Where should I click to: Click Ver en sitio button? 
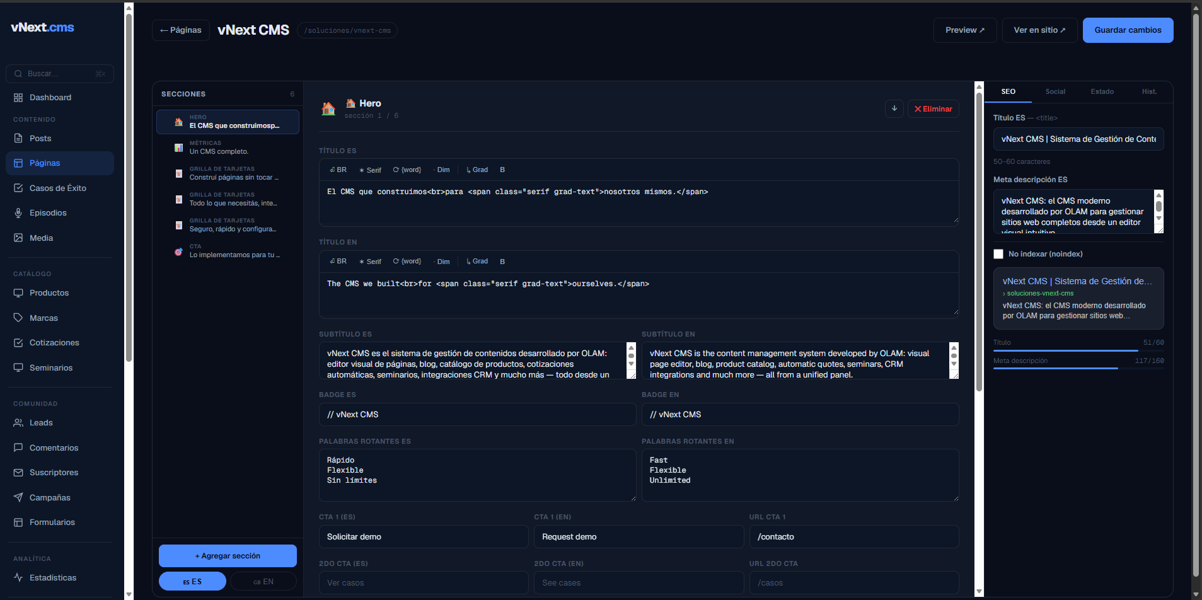[1040, 30]
